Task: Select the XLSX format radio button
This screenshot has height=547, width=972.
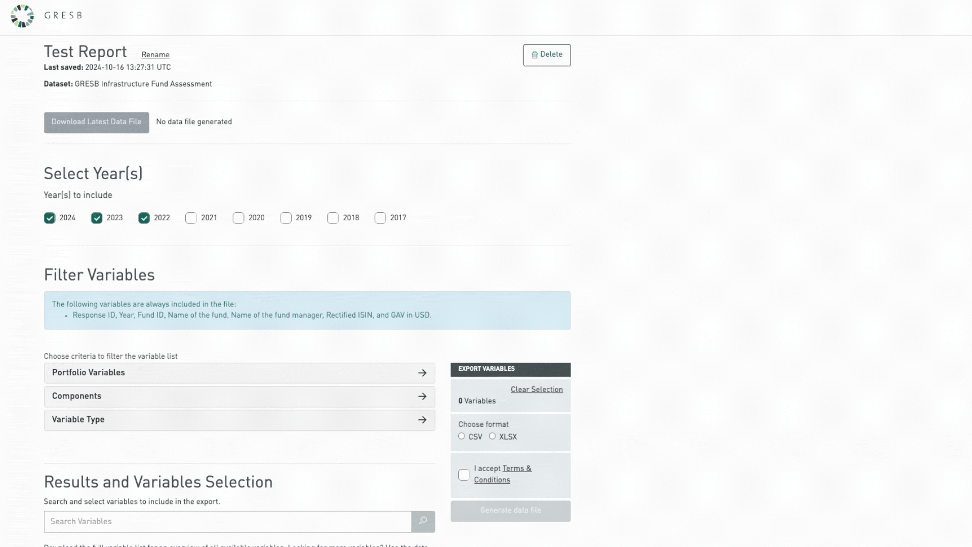Action: (492, 436)
